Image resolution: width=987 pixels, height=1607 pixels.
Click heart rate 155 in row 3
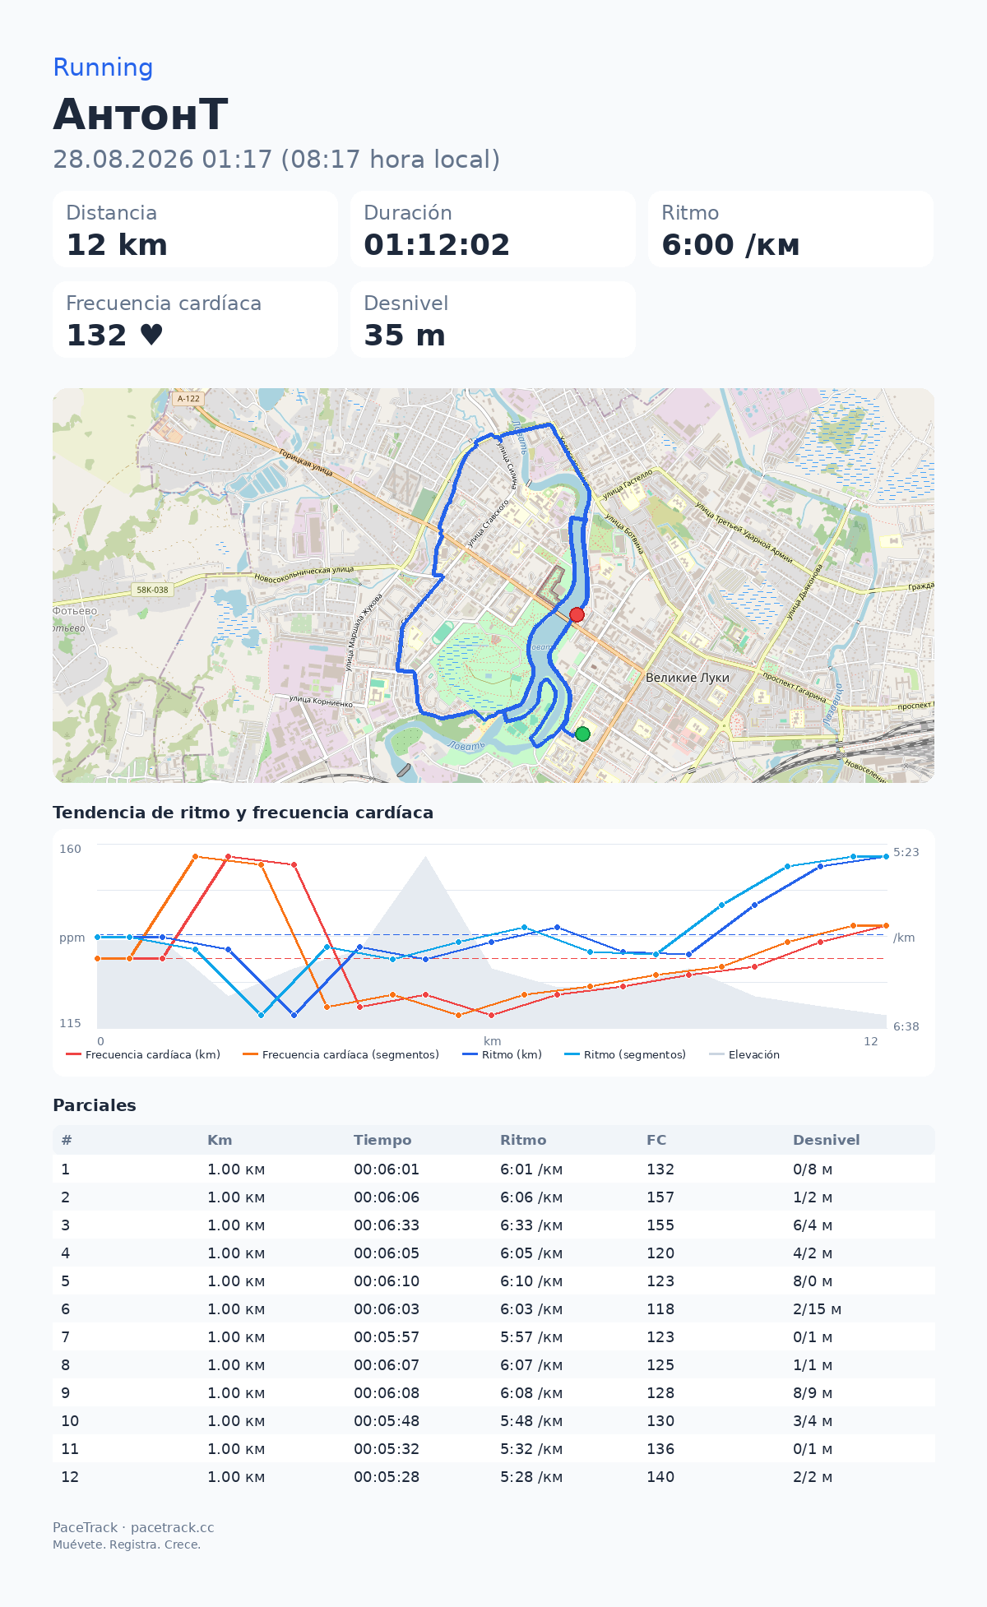(660, 1225)
